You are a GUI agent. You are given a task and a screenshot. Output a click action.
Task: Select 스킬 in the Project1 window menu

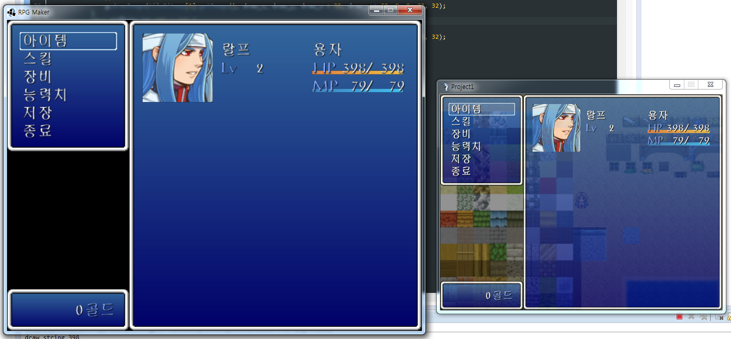point(461,122)
